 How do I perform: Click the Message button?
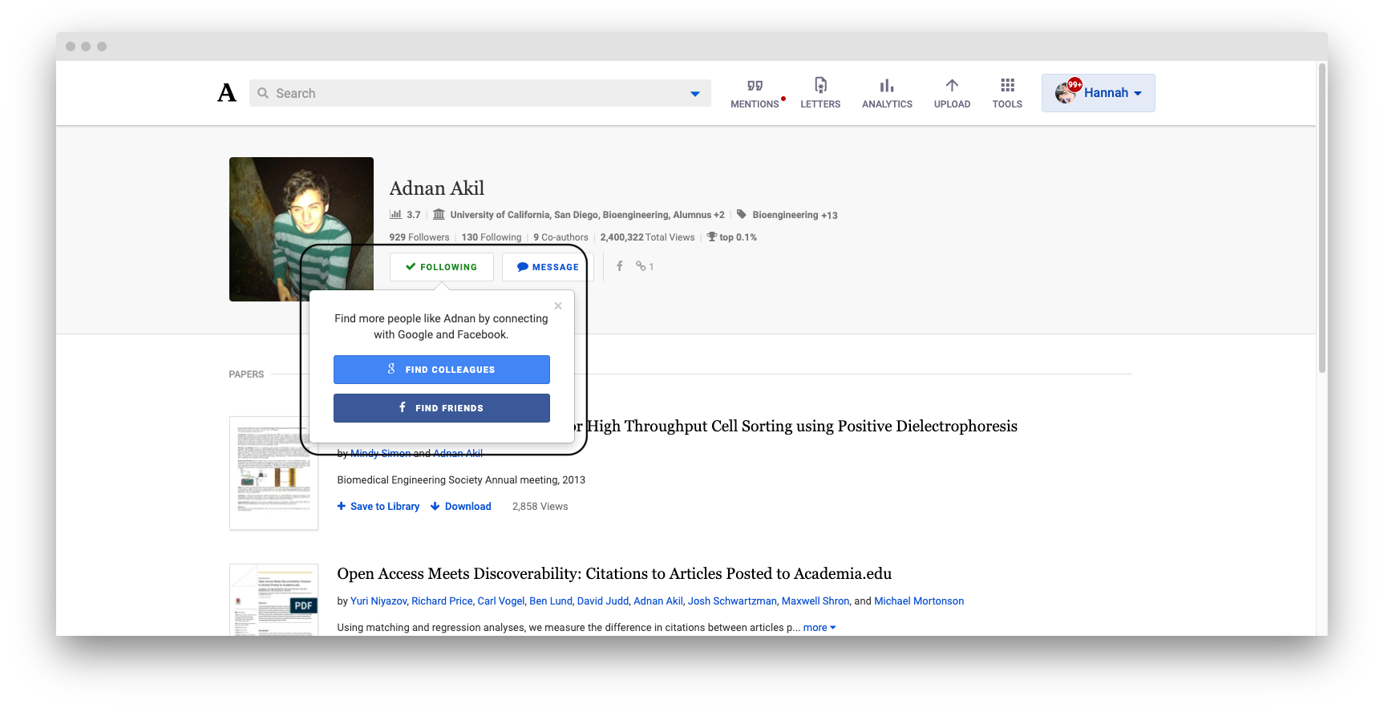click(x=548, y=267)
